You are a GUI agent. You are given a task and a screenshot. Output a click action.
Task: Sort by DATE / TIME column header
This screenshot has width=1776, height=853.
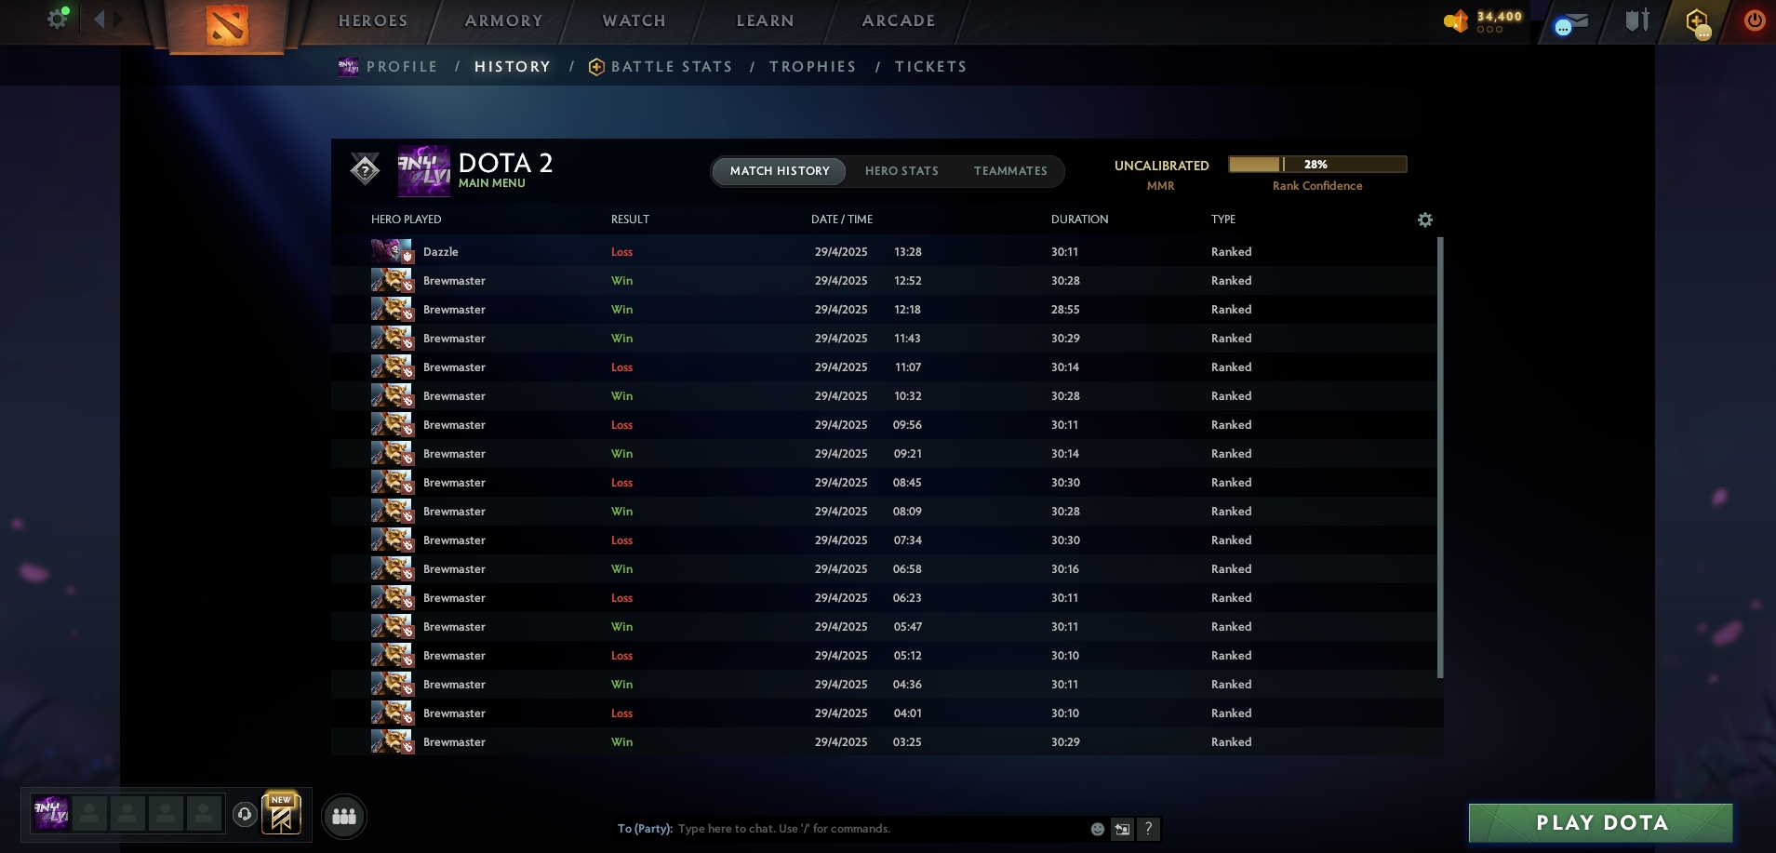point(842,220)
